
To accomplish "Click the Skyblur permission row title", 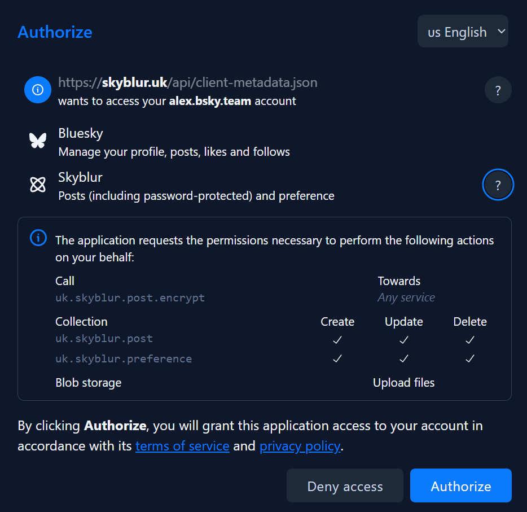I will pos(80,177).
